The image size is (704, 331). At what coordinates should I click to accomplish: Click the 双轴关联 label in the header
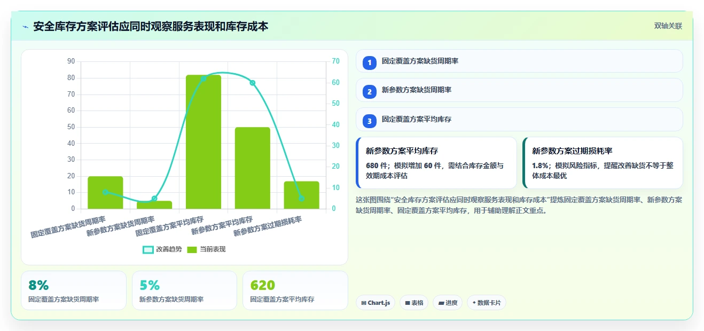(x=668, y=26)
